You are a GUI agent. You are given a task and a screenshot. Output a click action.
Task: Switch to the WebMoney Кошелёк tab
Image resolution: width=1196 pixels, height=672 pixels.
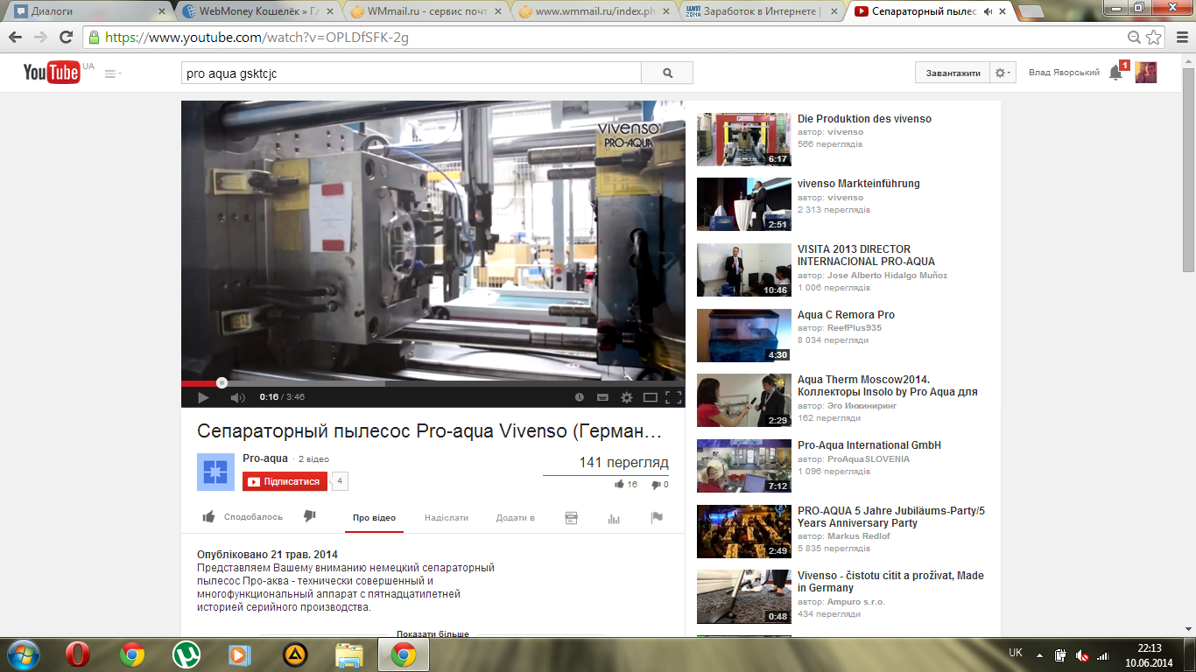tap(255, 11)
